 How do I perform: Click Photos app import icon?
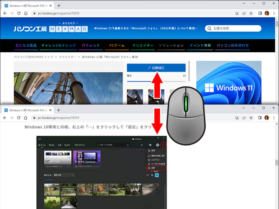coord(150,145)
